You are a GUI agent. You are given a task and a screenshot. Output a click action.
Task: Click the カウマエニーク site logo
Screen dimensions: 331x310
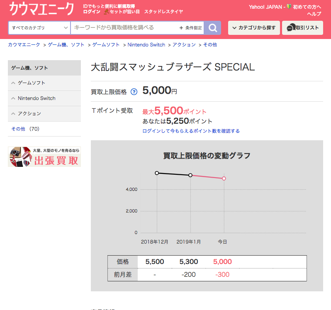(41, 9)
